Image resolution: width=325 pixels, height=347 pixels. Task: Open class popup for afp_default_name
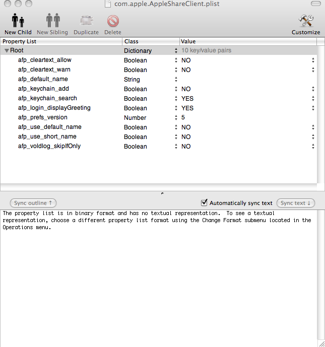pyautogui.click(x=176, y=79)
